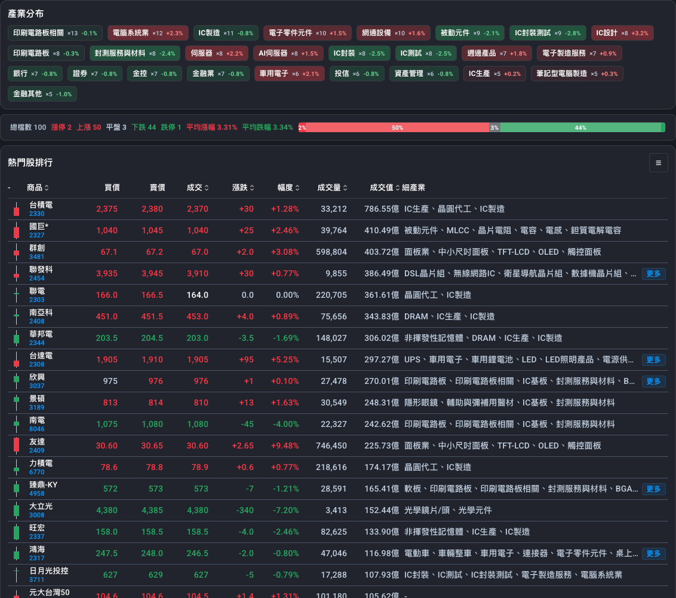Click the red 50% segment of the advance-decline bar
The image size is (676, 598).
pyautogui.click(x=398, y=127)
